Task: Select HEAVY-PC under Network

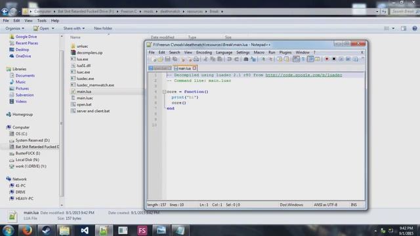Action: pyautogui.click(x=24, y=199)
